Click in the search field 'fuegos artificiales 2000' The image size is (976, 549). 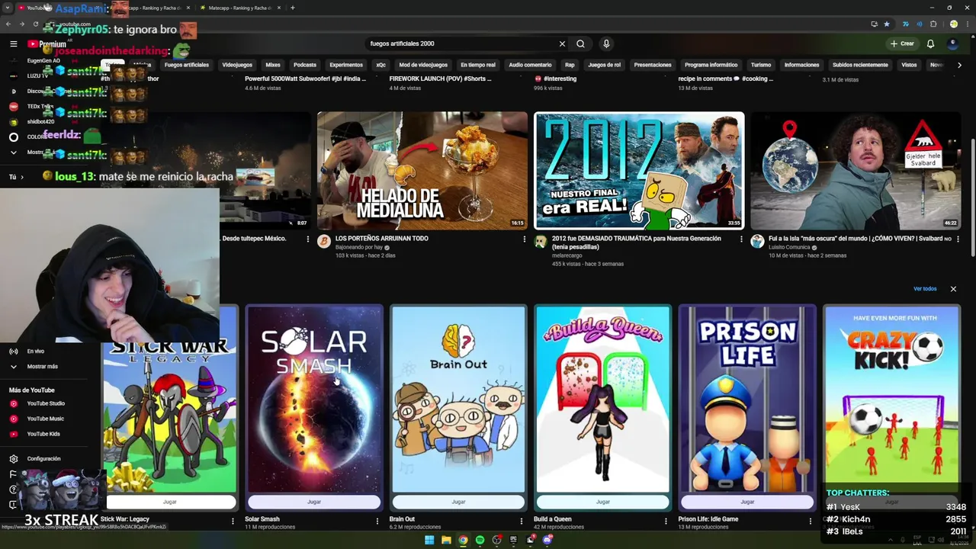[x=461, y=43]
